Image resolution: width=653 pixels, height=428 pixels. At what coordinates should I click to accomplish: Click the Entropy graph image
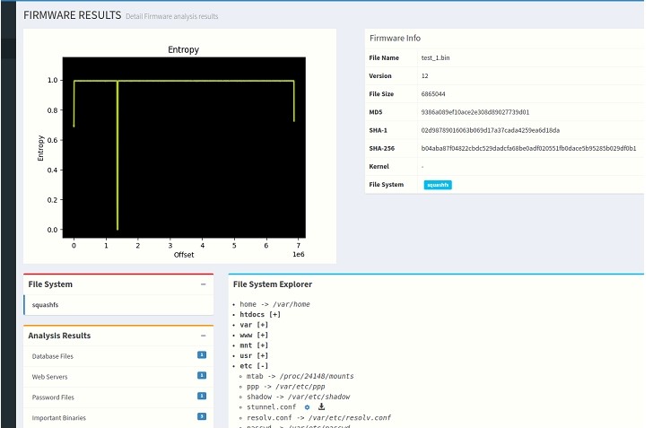click(179, 146)
